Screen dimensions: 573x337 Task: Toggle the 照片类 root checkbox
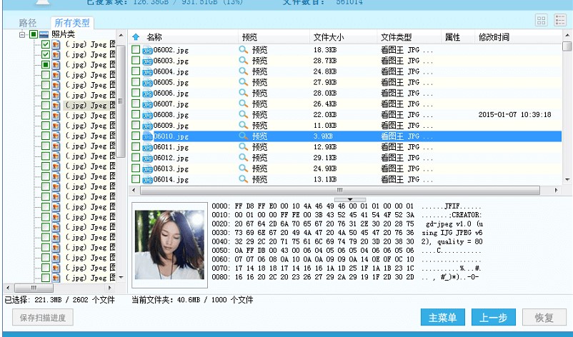tap(33, 34)
